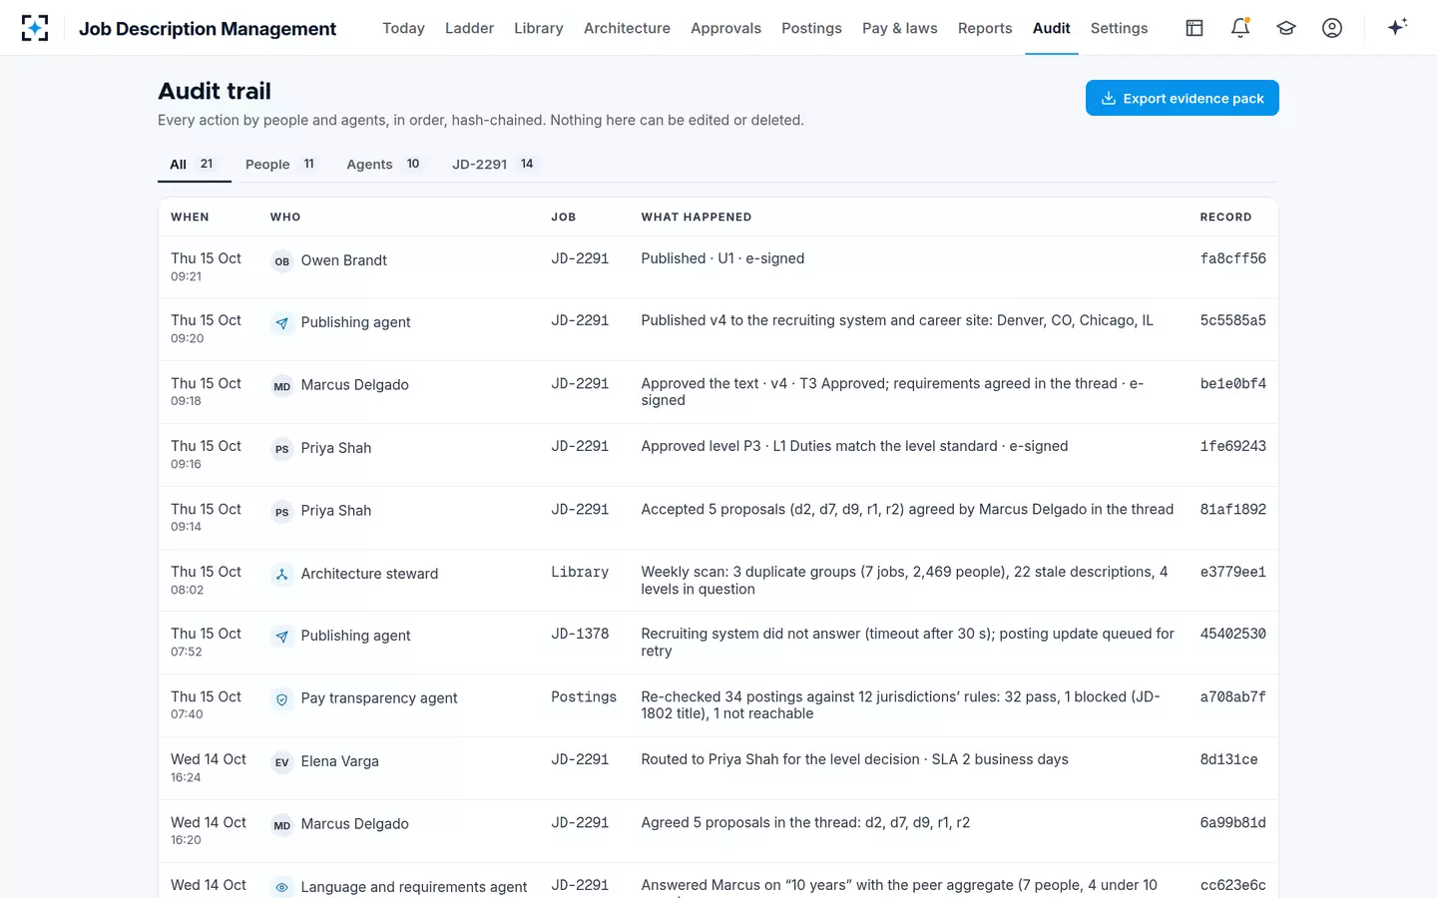The width and height of the screenshot is (1437, 898).
Task: Filter audit trail by People
Action: tap(282, 165)
